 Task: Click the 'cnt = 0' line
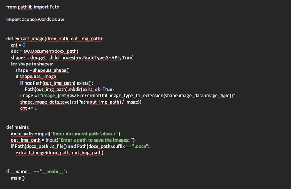click(x=18, y=45)
